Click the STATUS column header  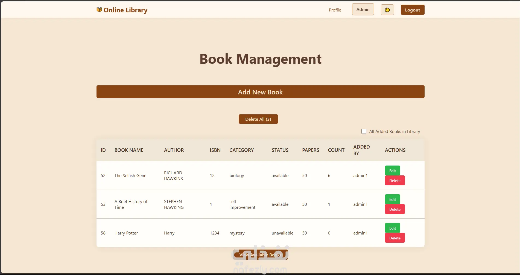pos(280,150)
